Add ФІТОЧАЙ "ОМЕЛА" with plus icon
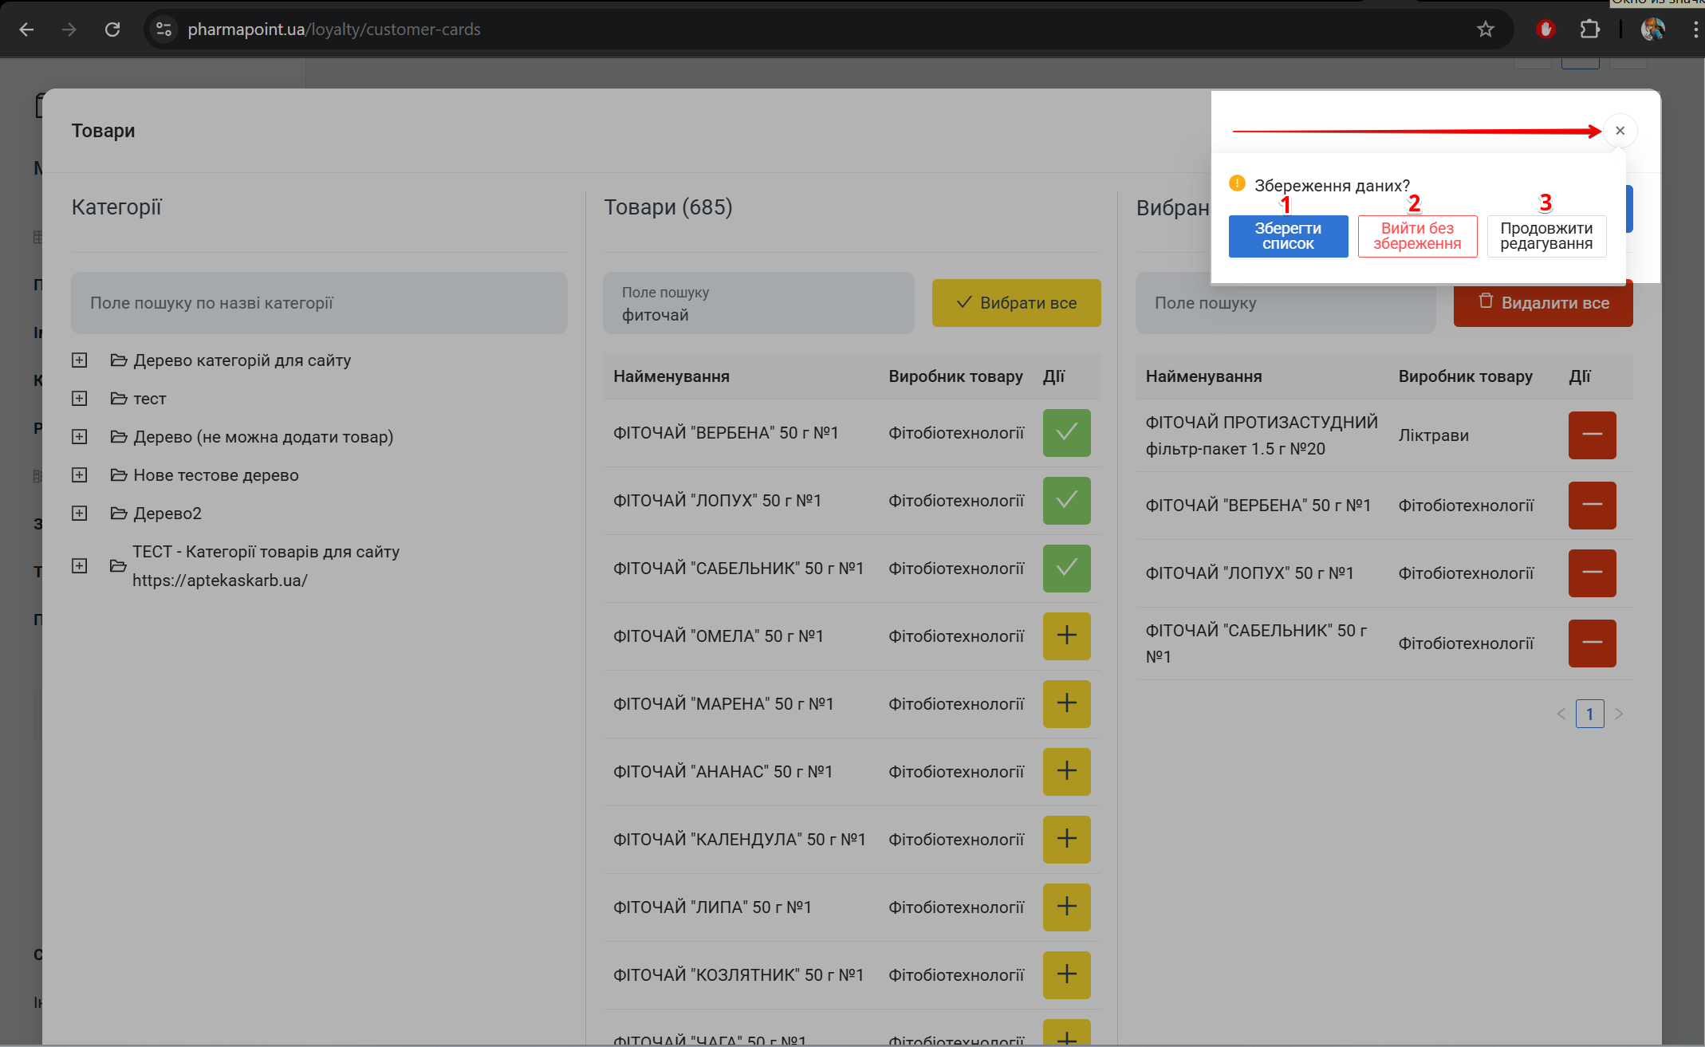This screenshot has height=1047, width=1705. click(x=1066, y=636)
